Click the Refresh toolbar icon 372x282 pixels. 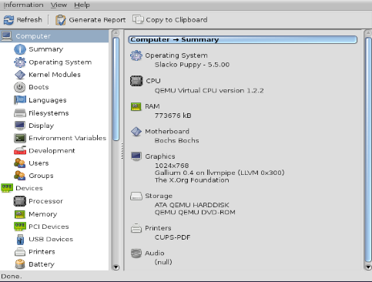pyautogui.click(x=8, y=20)
